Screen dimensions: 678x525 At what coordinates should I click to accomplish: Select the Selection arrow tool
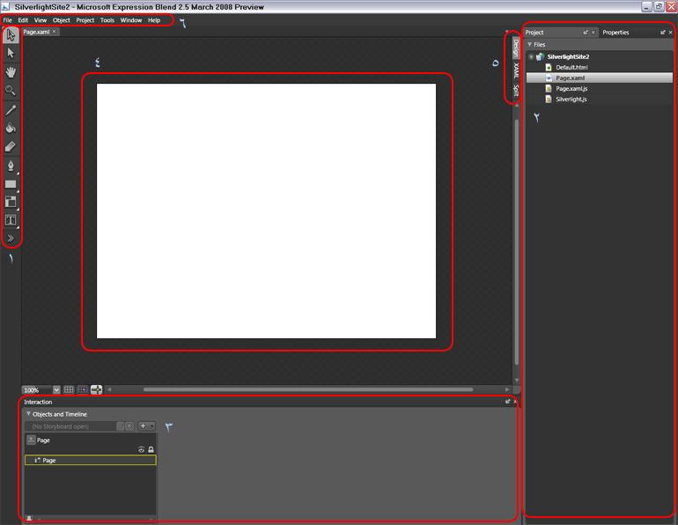(11, 35)
